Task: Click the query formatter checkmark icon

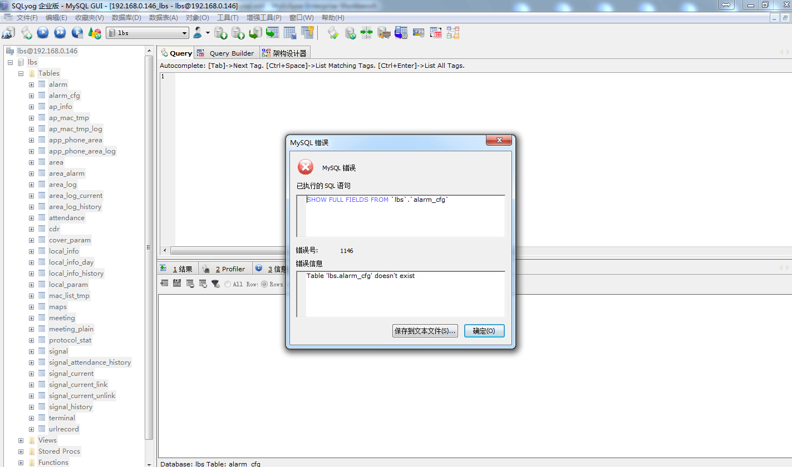Action: 333,33
